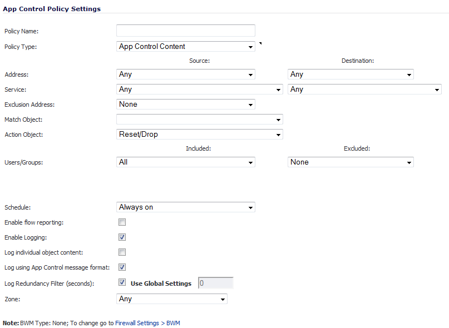Image resolution: width=449 pixels, height=328 pixels.
Task: Click the Users/Groups label
Action: [24, 162]
